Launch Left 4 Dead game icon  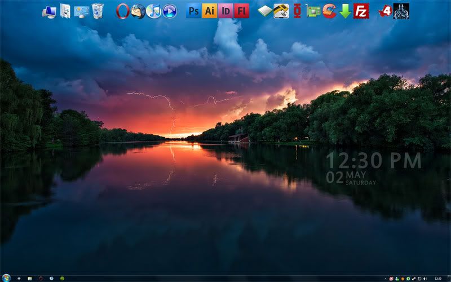386,11
